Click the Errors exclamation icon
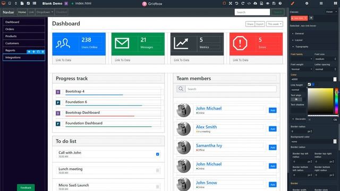The width and height of the screenshot is (340, 191). (x=240, y=44)
